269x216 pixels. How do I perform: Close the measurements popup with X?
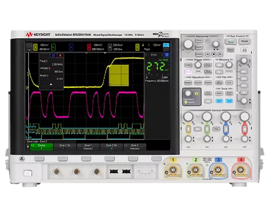point(60,55)
